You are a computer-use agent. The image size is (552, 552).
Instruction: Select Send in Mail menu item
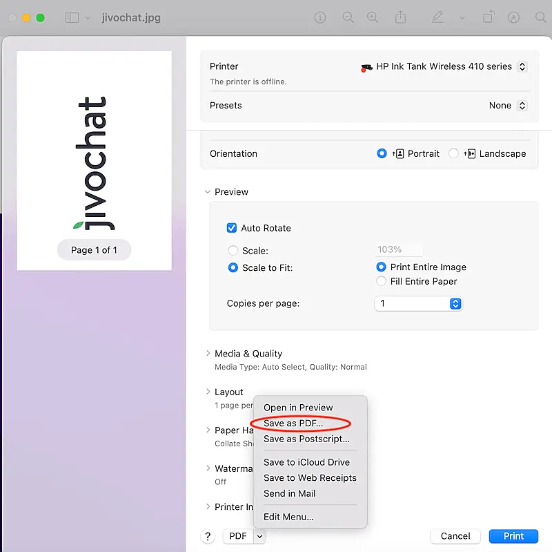pos(290,493)
